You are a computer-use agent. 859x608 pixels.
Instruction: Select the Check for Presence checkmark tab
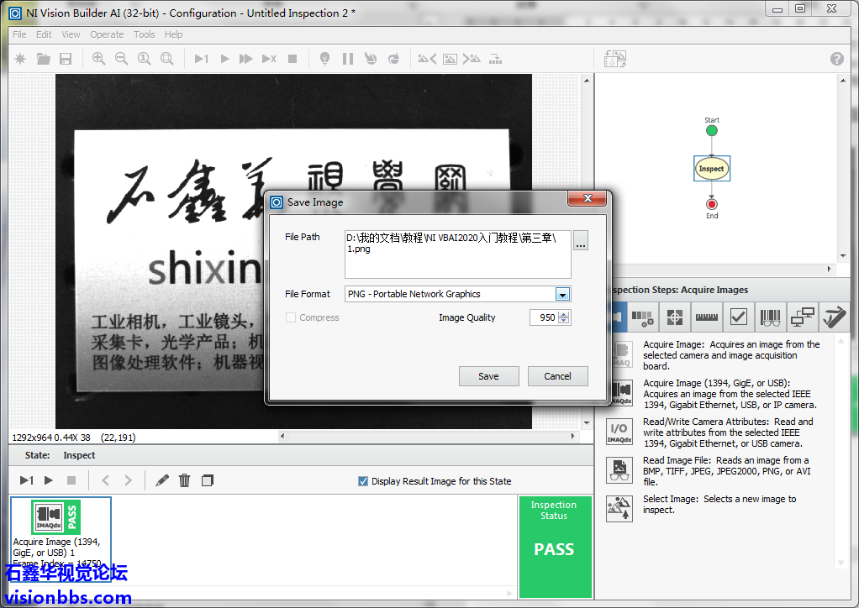click(x=738, y=317)
